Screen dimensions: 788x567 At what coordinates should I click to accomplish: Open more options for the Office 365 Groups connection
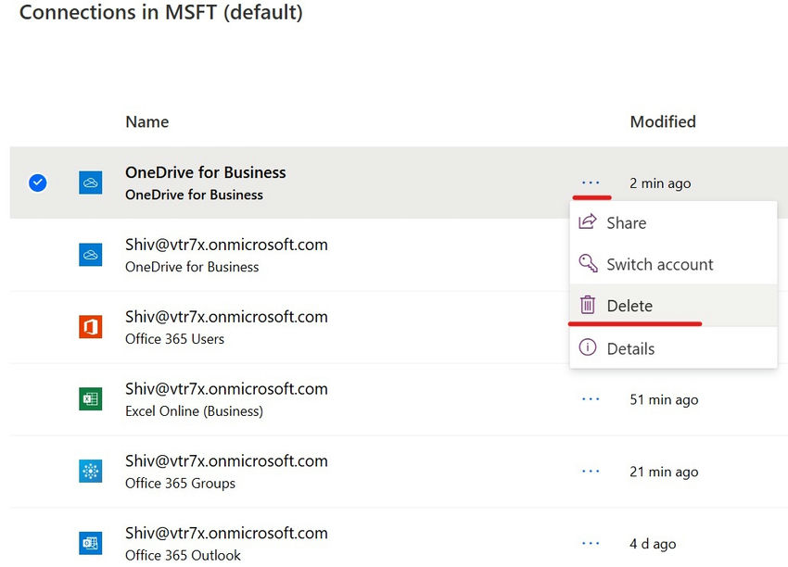[x=591, y=472]
